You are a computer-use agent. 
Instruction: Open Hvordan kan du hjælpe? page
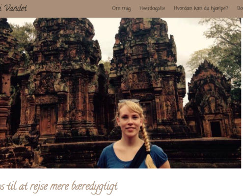tap(201, 8)
